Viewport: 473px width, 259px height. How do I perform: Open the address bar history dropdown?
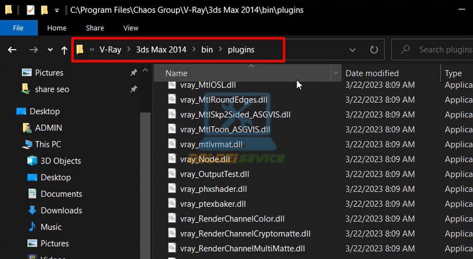click(352, 50)
